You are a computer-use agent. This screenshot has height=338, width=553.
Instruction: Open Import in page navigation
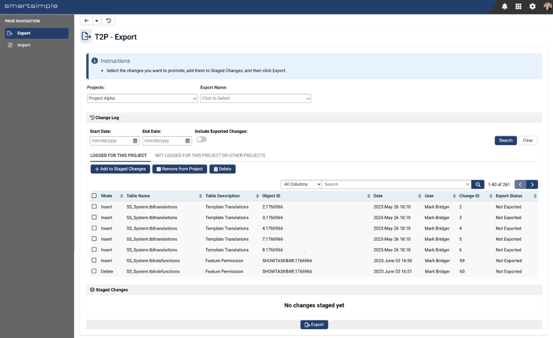coord(24,45)
